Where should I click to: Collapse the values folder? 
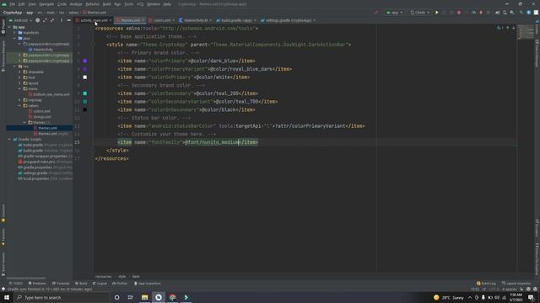tap(20, 105)
